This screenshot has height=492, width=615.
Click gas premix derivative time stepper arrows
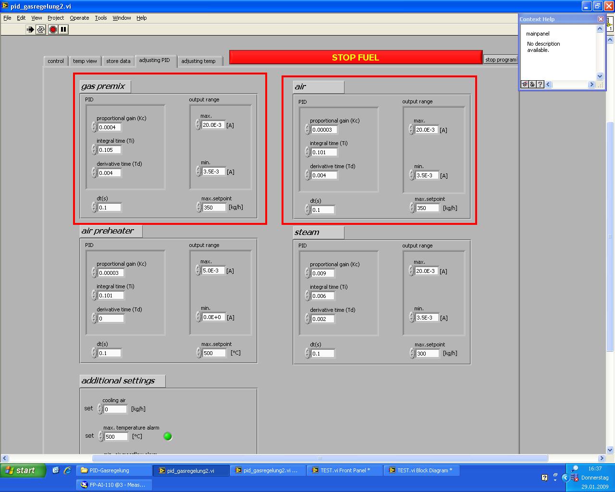coord(94,172)
